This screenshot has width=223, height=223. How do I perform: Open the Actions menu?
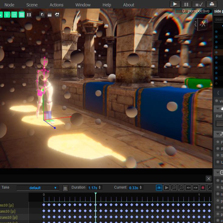pyautogui.click(x=56, y=5)
